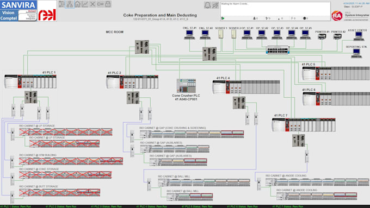Image resolution: width=370 pixels, height=208 pixels.
Task: Click the switch below 41 PLC 7
Action: point(299,141)
